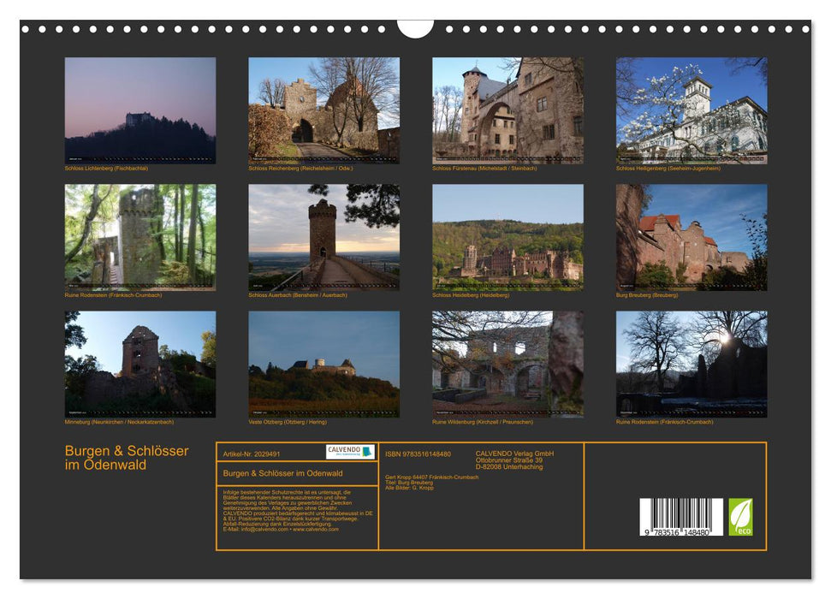
Task: Open the Schloss Lichtenberg photo
Action: click(140, 110)
